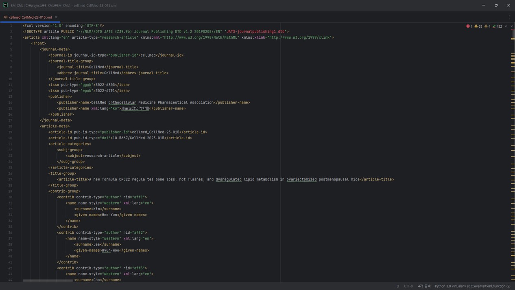515x290 pixels.
Task: Click the JATS-journalpublishing1.dtd reference
Action: click(x=255, y=31)
